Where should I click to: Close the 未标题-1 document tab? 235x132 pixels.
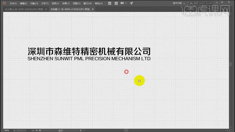pos(93,9)
